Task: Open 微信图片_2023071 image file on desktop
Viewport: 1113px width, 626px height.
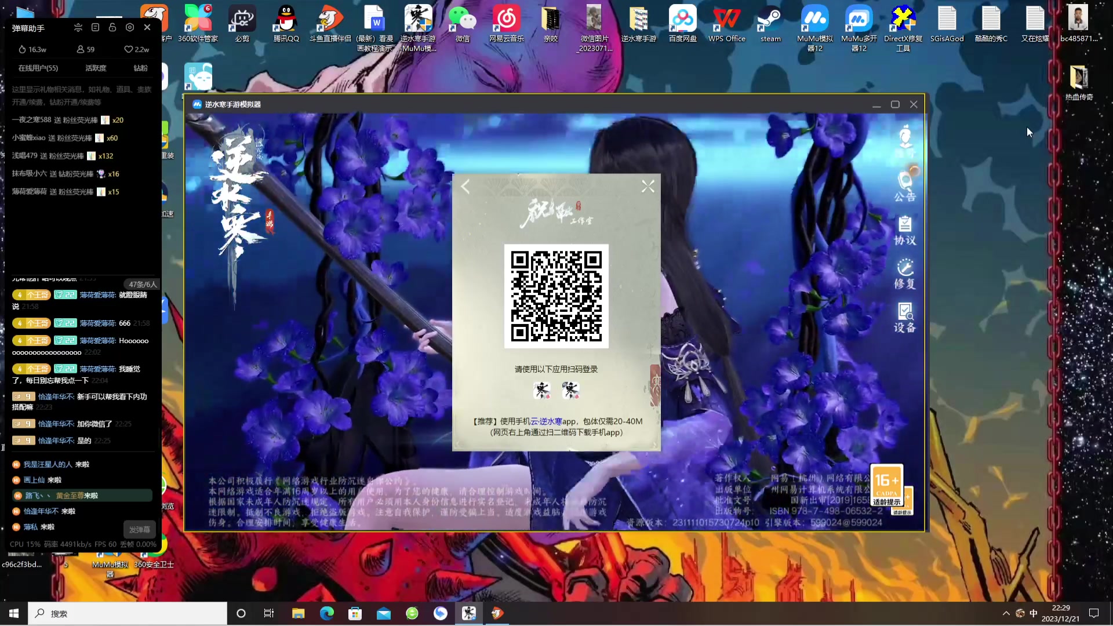Action: pos(594,28)
